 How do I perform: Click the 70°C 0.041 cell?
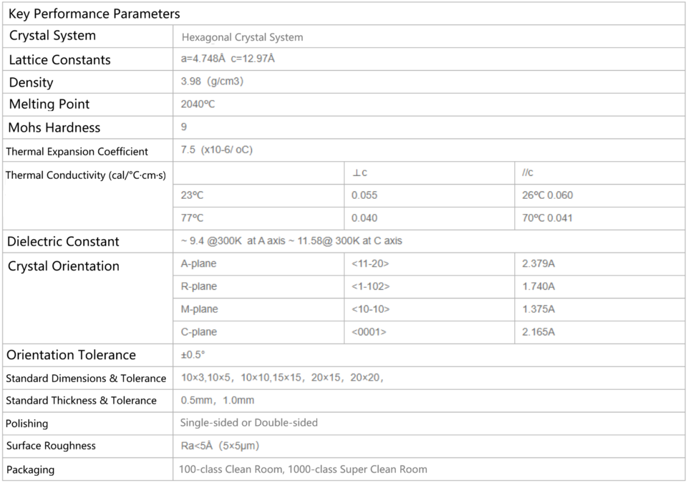tap(547, 218)
